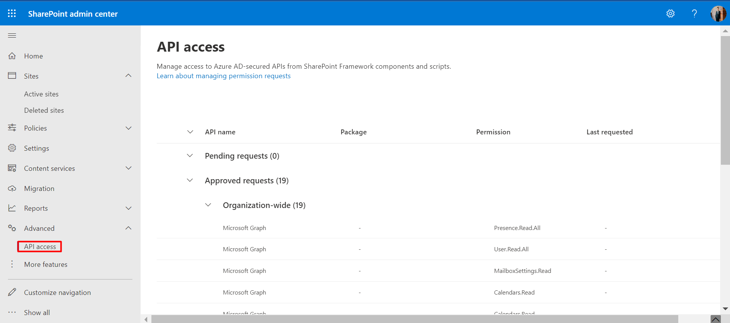Viewport: 730px width, 323px height.
Task: Click the Home house icon
Action: [x=12, y=56]
